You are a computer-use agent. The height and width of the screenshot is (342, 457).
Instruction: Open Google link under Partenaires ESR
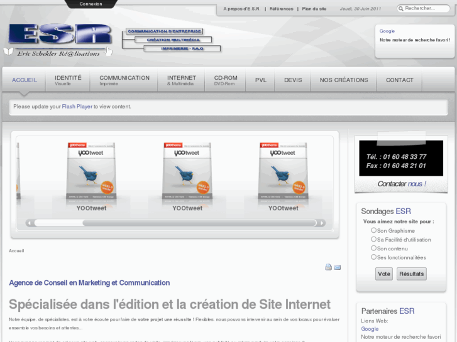tap(370, 329)
